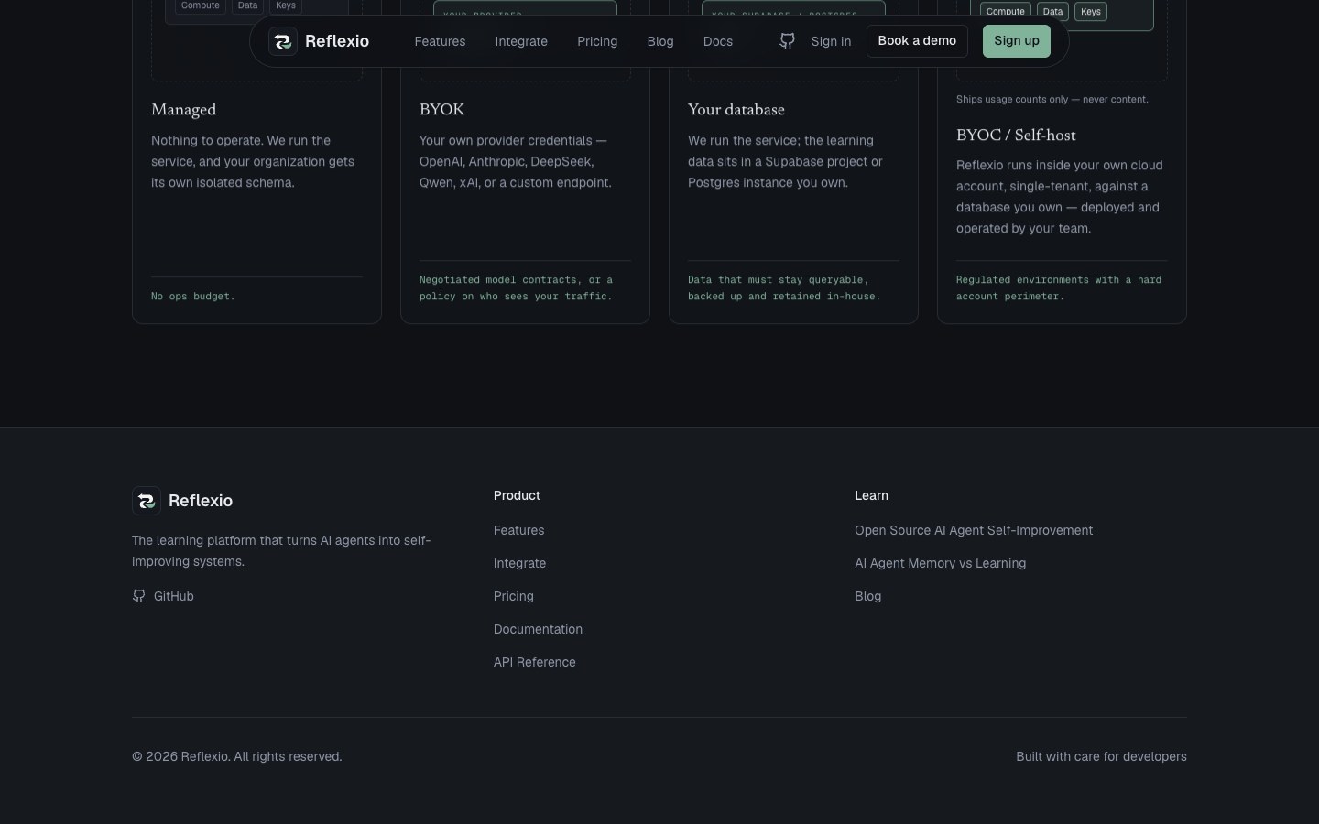Click the Book a demo button
This screenshot has width=1319, height=824.
tap(917, 41)
